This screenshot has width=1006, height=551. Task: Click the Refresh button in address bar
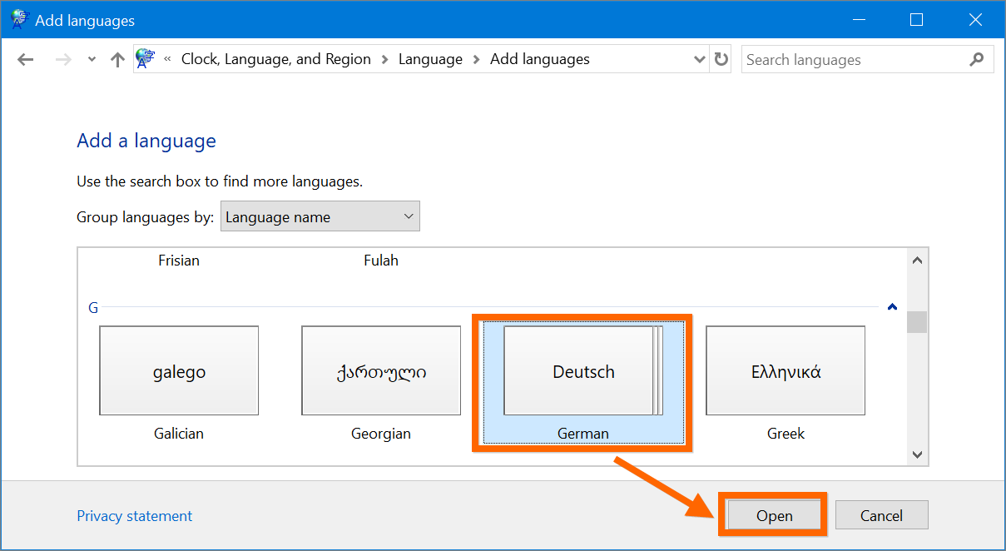[721, 60]
